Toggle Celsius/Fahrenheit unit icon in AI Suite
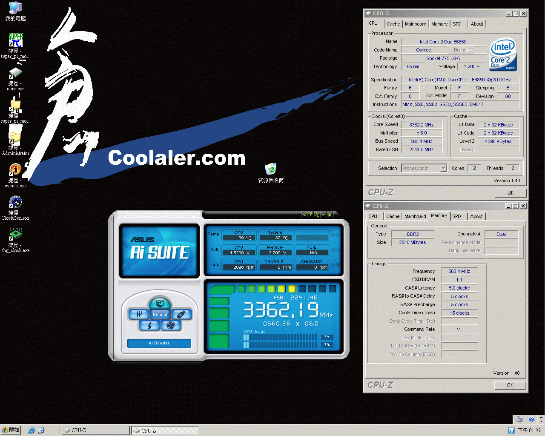The height and width of the screenshot is (436, 545). [317, 215]
